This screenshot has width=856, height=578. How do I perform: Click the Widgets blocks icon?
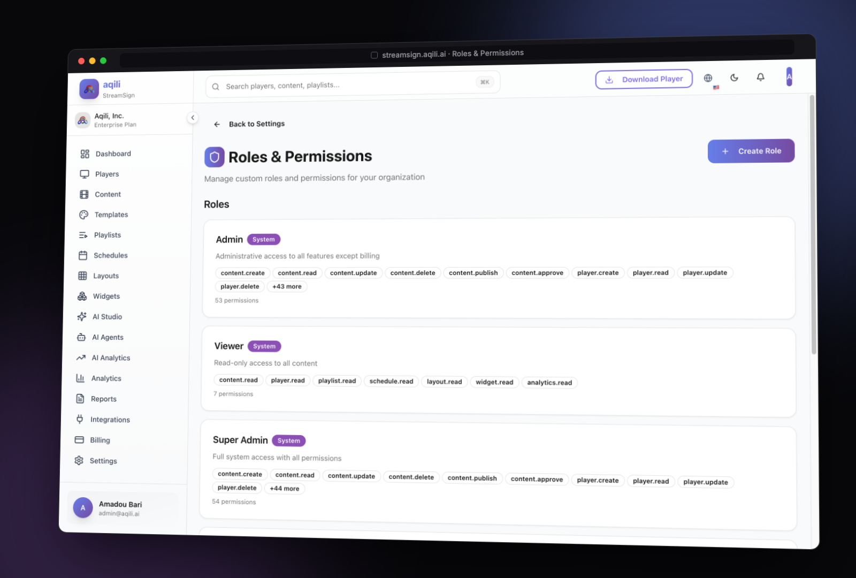tap(82, 296)
